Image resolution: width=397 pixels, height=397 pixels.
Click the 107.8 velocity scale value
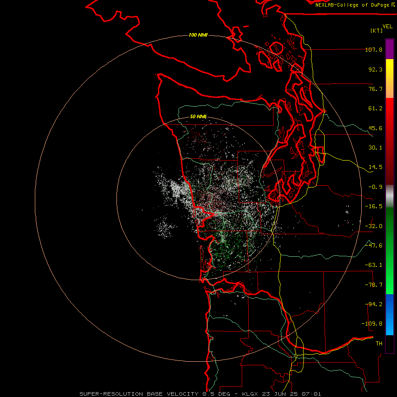374,49
